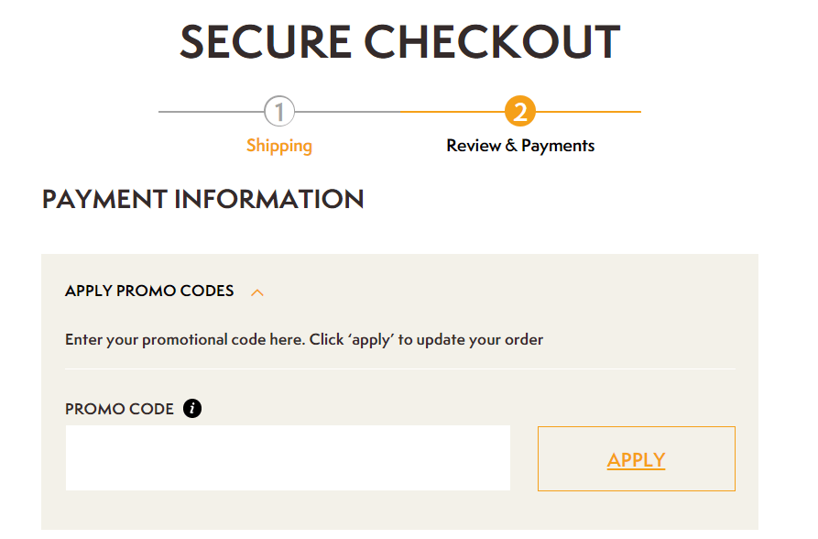
Task: Select the Review & Payments step label
Action: tap(519, 146)
